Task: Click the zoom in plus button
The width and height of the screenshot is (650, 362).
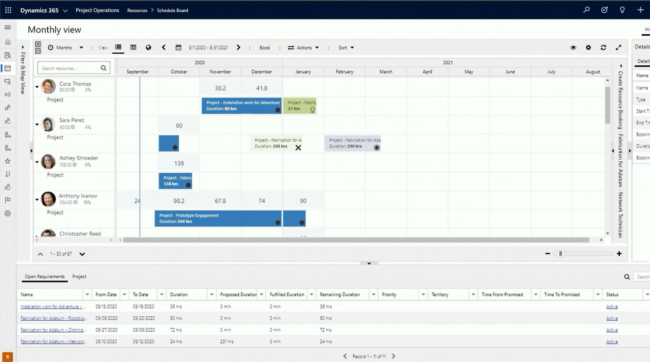Action: 619,254
